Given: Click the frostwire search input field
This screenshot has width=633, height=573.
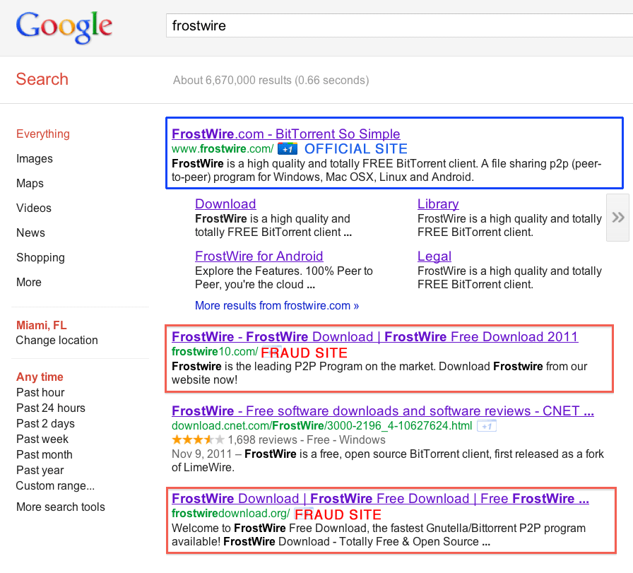Looking at the screenshot, I should pyautogui.click(x=396, y=27).
